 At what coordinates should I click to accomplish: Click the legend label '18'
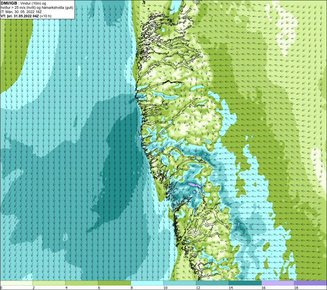point(296,288)
